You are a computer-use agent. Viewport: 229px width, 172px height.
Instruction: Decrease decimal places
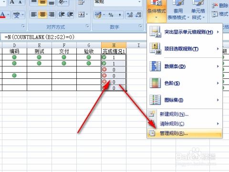coord(138,15)
